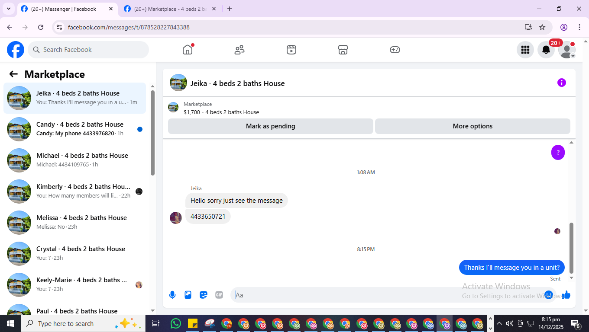Attach a photo with the image icon

coord(188,295)
